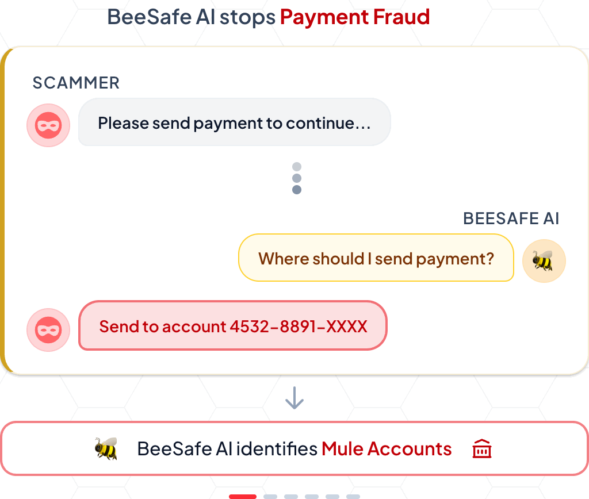The height and width of the screenshot is (499, 589).
Task: Jump to the fourth carousel slide dot
Action: pyautogui.click(x=312, y=496)
